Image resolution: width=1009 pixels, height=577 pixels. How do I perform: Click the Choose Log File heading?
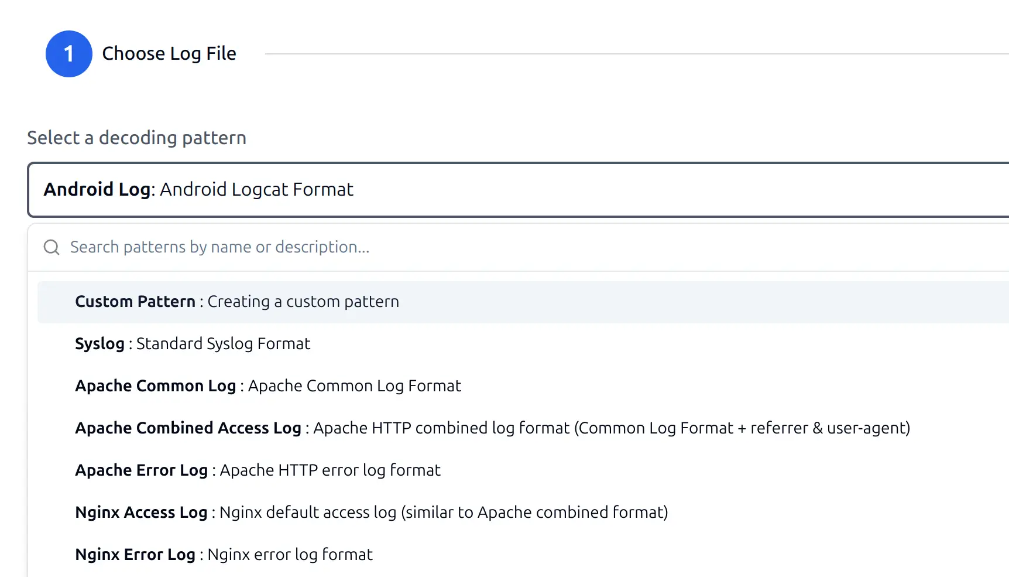click(169, 53)
